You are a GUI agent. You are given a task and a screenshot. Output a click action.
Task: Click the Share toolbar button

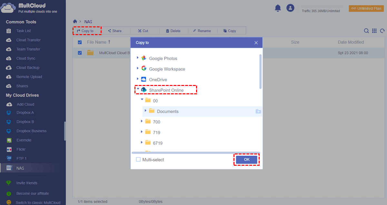115,31
